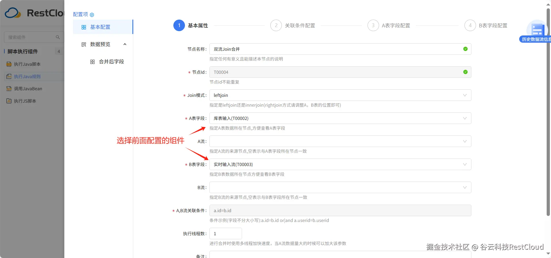Click the green check icon in 节点名称 field
The width and height of the screenshot is (551, 258).
point(465,49)
